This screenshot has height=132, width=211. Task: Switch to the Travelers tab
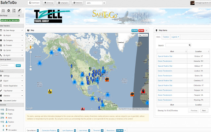(x=166, y=37)
